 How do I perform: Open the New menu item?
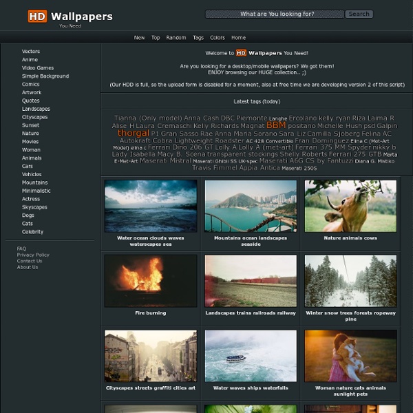coord(139,38)
